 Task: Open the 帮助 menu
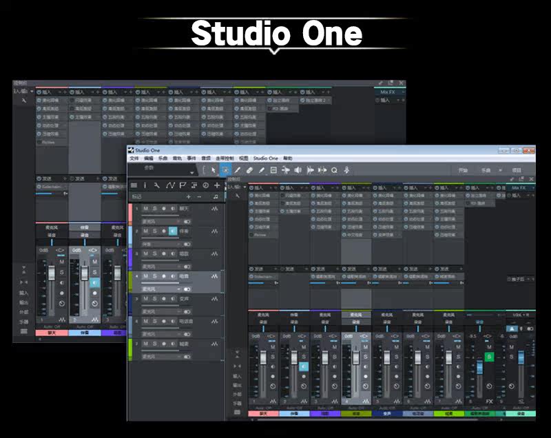(x=288, y=158)
